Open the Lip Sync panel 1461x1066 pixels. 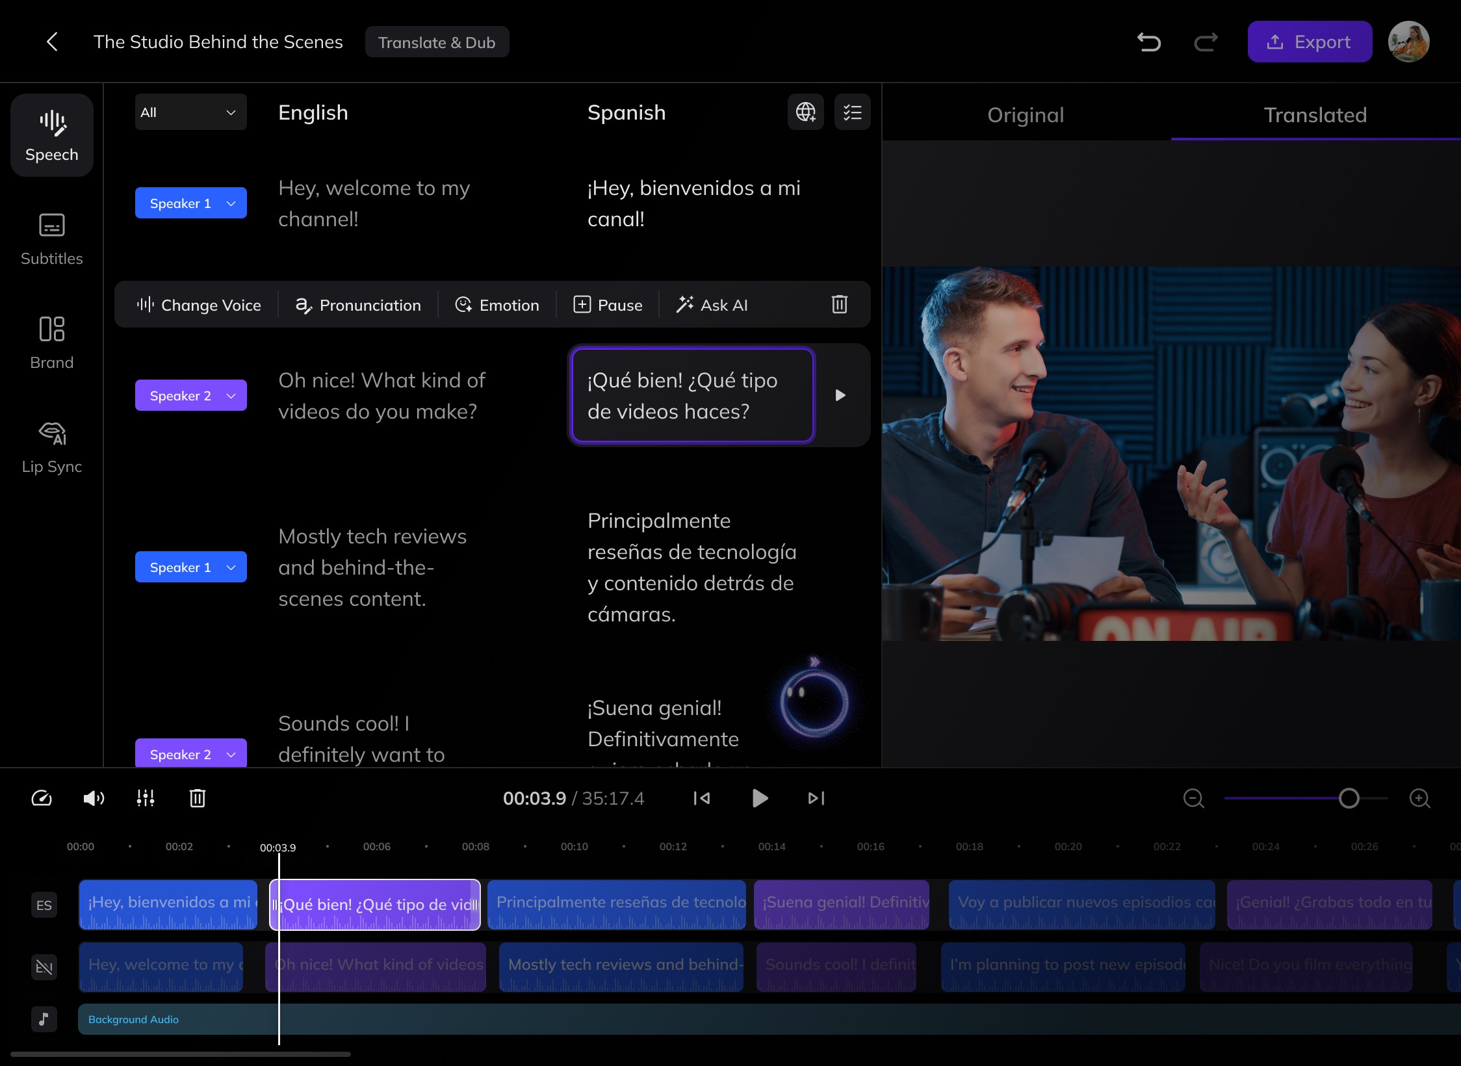pos(52,447)
